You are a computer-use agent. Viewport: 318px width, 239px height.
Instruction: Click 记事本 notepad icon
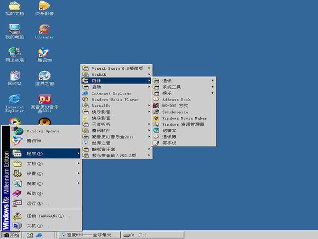tap(156, 130)
